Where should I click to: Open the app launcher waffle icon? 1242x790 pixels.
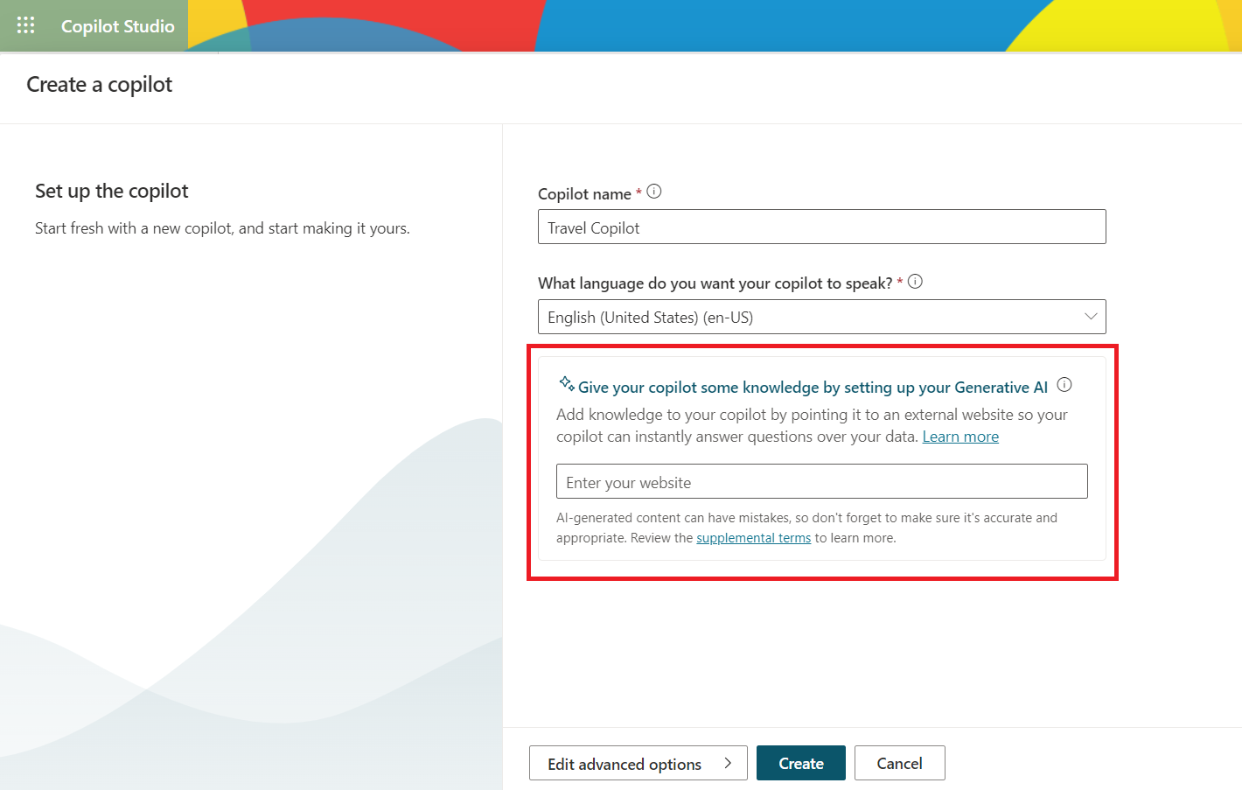[26, 25]
